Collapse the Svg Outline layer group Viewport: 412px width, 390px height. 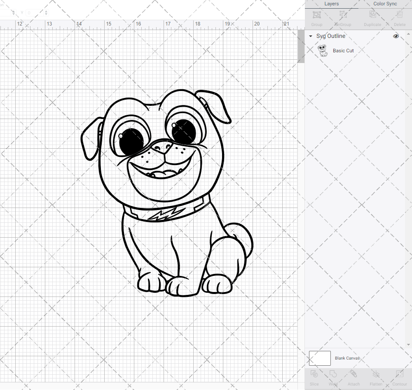(x=311, y=36)
